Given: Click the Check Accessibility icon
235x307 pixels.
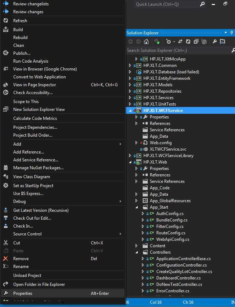Looking at the screenshot, I should [6, 92].
